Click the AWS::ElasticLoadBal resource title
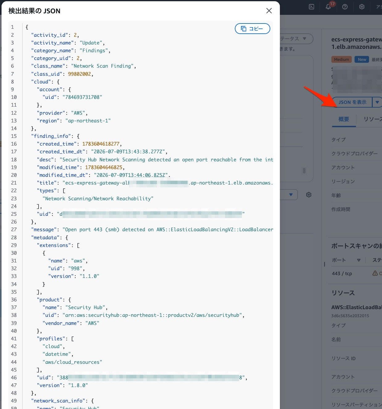Viewport: 382px width, 409px height. pyautogui.click(x=356, y=307)
